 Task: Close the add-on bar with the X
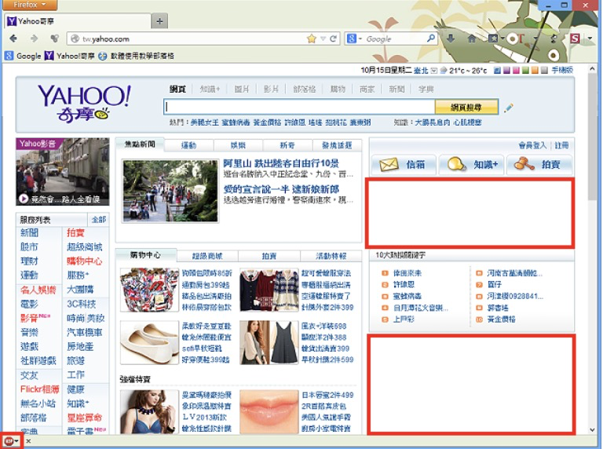(x=28, y=441)
